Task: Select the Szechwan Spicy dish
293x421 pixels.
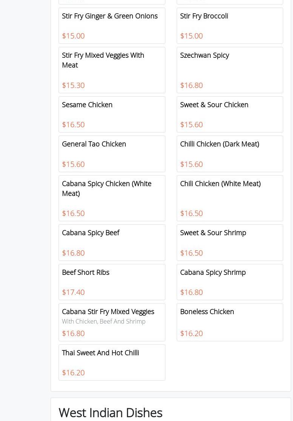Action: (205, 56)
